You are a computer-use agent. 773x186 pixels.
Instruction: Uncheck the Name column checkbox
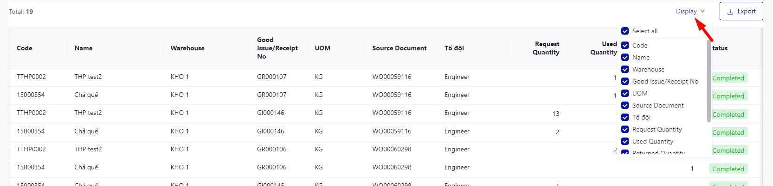click(625, 57)
